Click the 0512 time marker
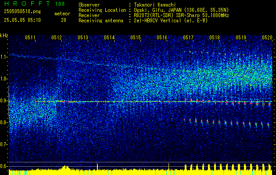276x175 pixels. [x=57, y=37]
